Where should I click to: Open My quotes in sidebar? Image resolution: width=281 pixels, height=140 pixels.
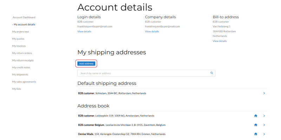18,39
